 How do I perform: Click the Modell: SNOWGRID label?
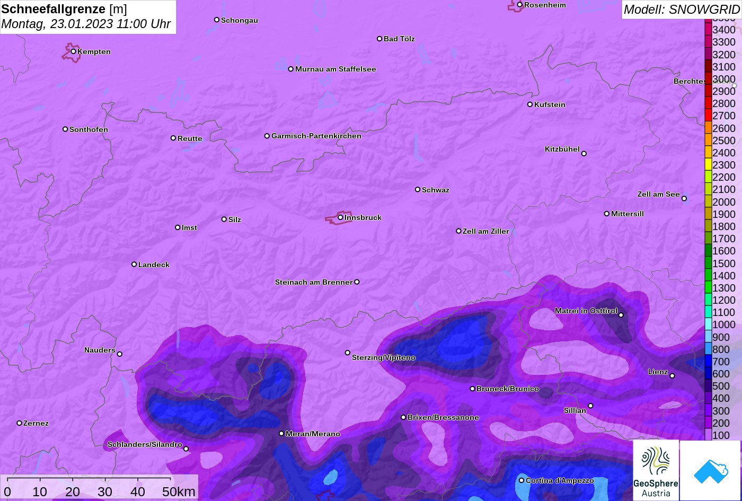(x=681, y=9)
